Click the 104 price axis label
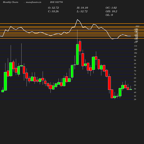The image size is (144, 144). [135, 53]
